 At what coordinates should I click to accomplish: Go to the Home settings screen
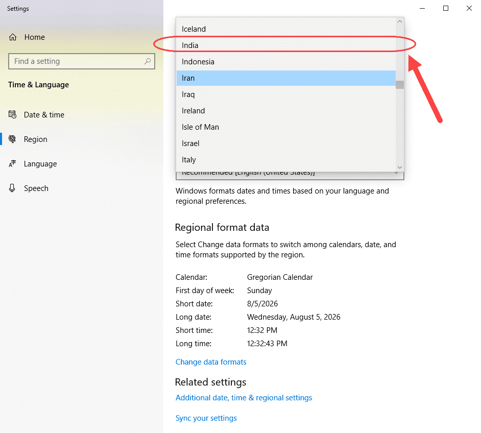point(82,37)
